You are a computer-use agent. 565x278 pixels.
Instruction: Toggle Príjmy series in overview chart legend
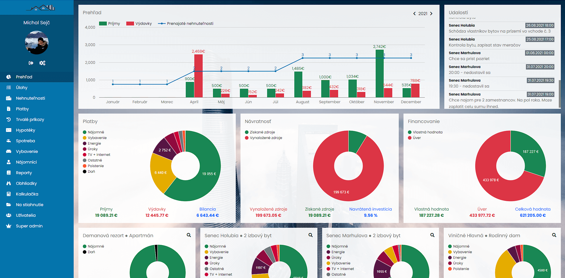(109, 24)
